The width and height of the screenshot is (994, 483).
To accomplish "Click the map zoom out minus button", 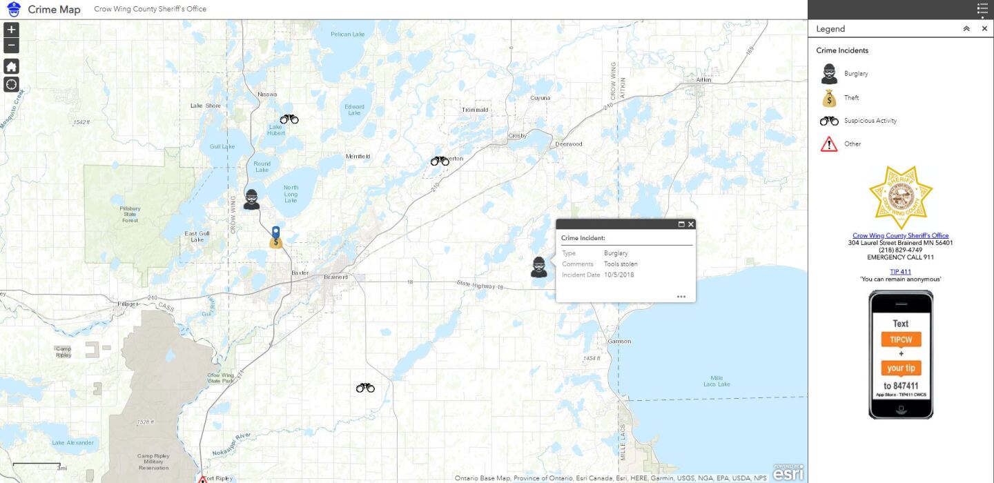I will click(12, 46).
